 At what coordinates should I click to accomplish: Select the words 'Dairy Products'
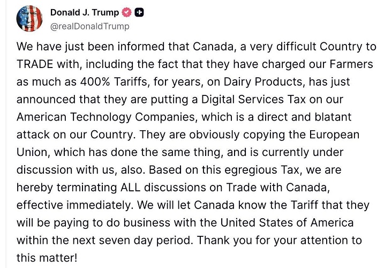263,82
